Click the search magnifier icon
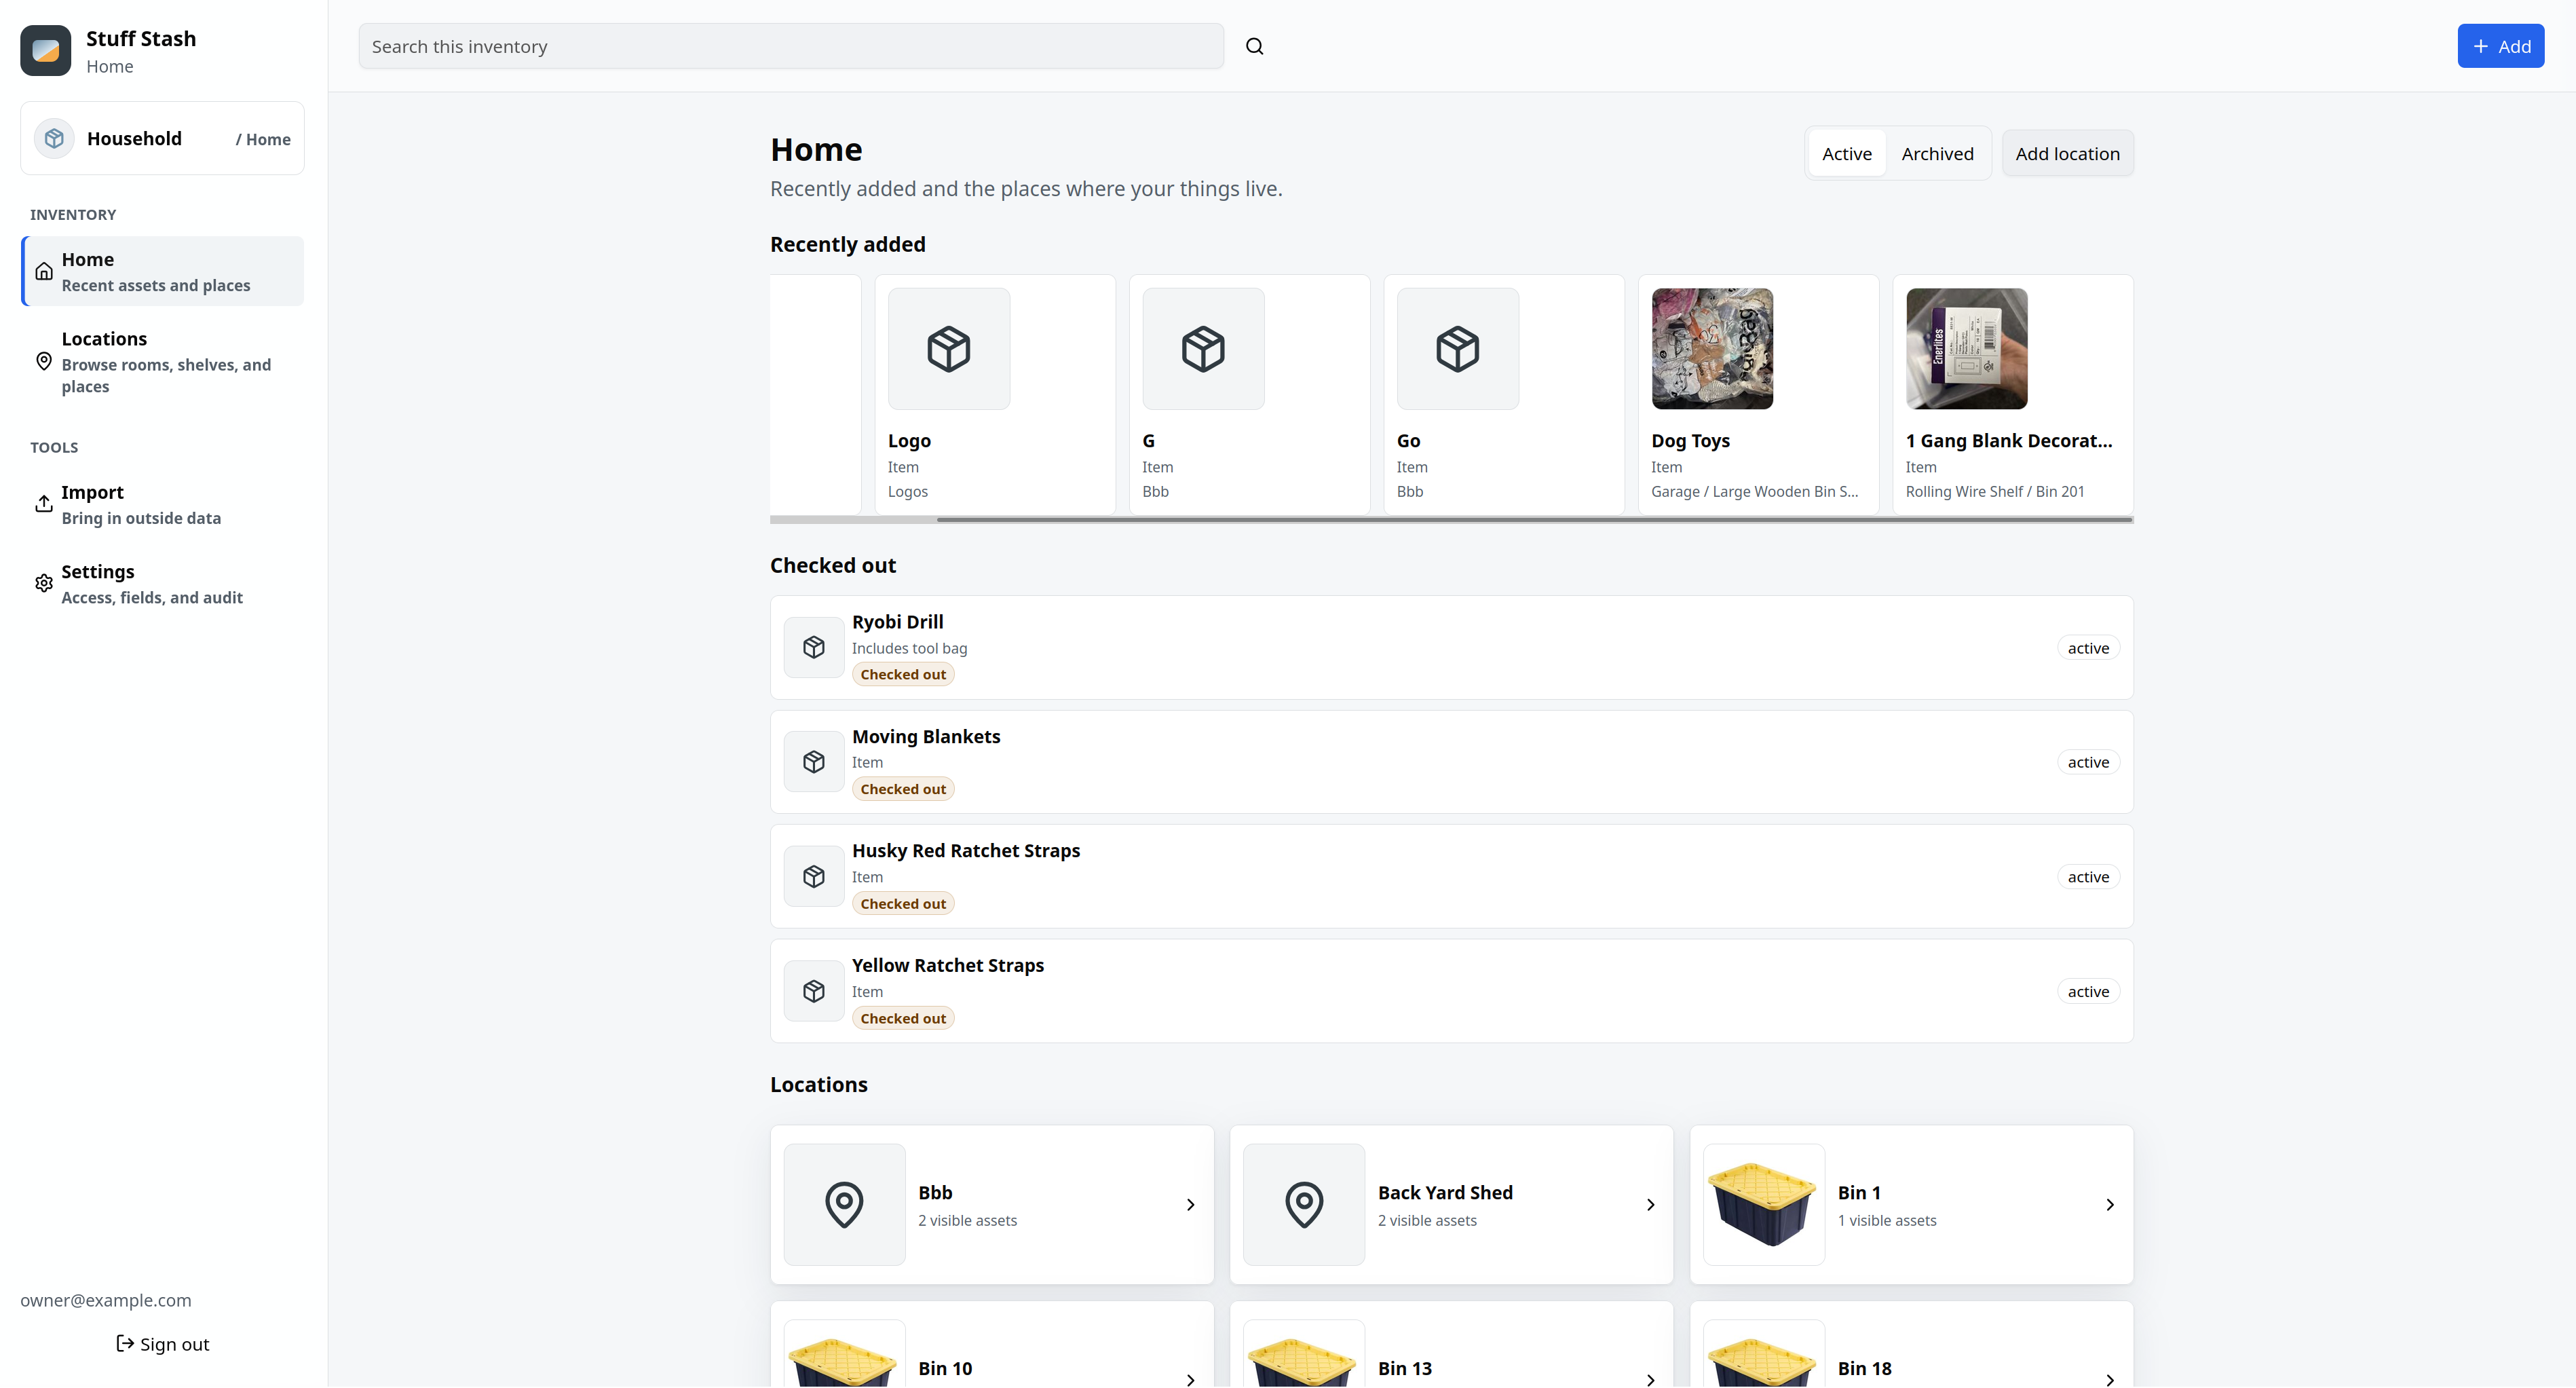The width and height of the screenshot is (2576, 1388). point(1254,46)
